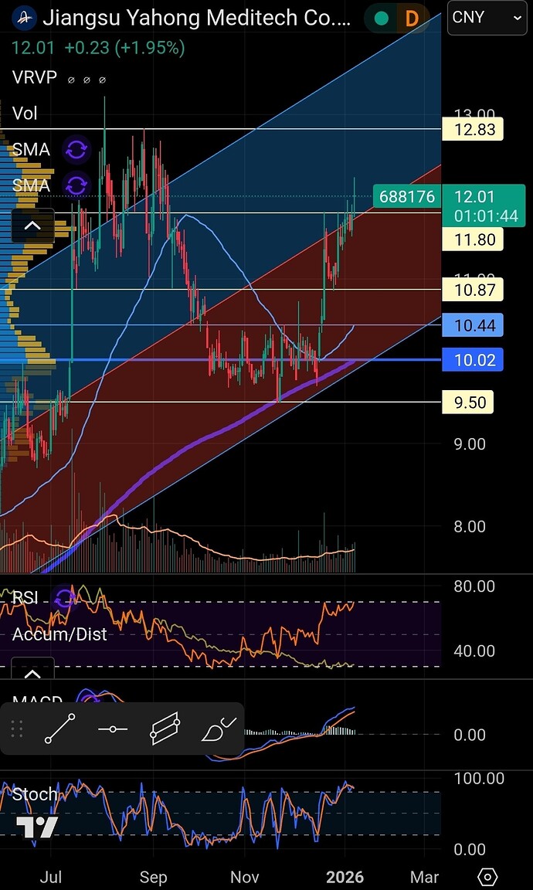533x890 pixels.
Task: Change the D daily interval
Action: [412, 19]
